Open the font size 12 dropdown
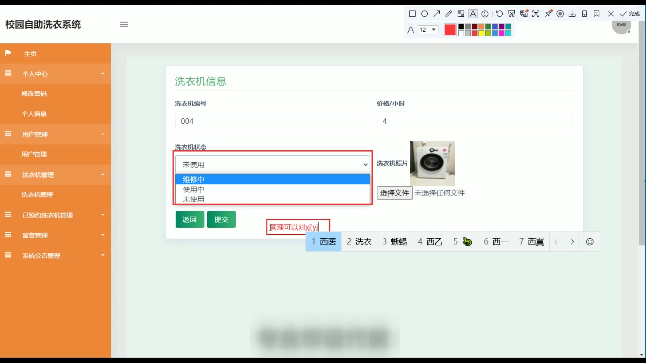The image size is (646, 363). coord(428,30)
